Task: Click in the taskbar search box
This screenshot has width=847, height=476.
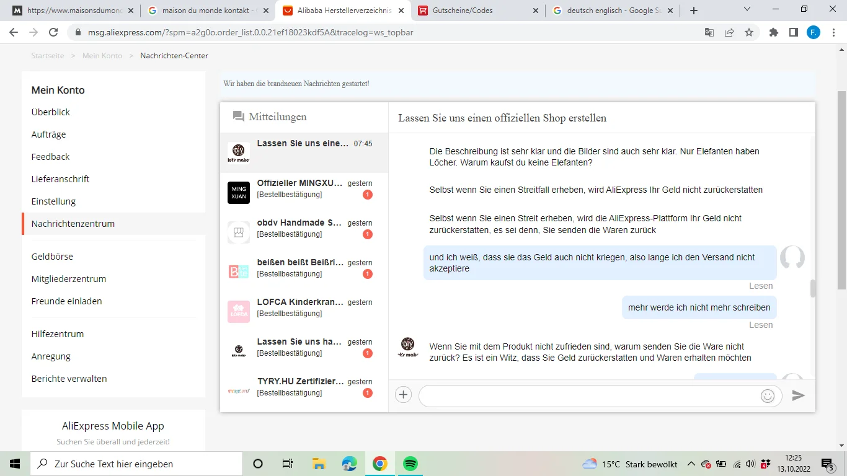Action: (136, 464)
